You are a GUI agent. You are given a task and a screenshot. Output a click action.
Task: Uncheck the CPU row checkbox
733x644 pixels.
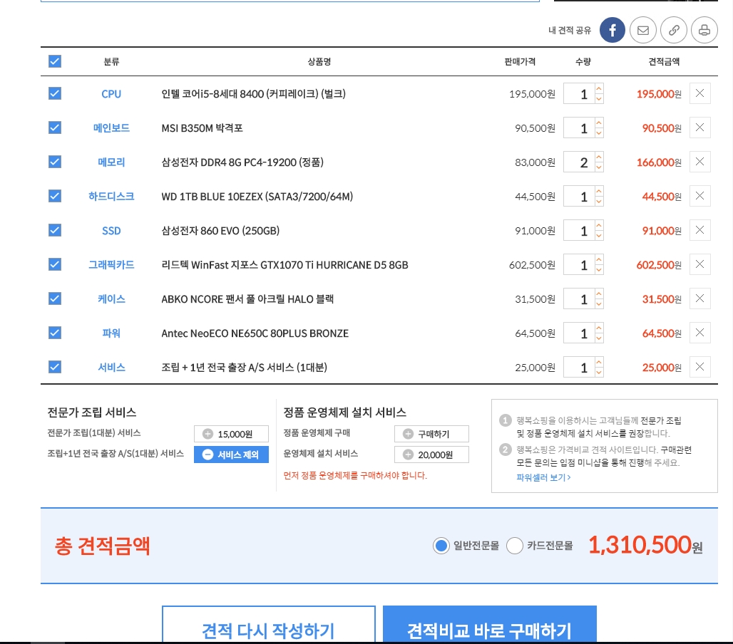(x=55, y=93)
